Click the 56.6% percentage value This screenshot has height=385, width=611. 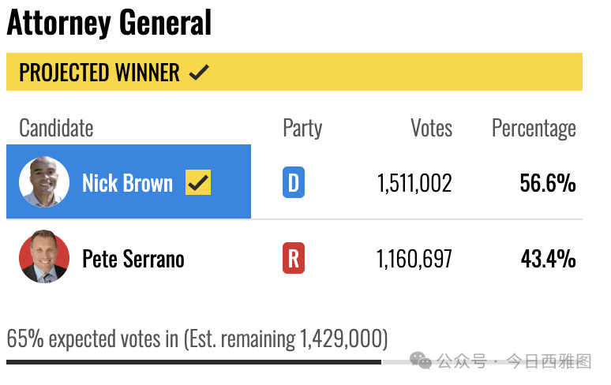coord(548,183)
